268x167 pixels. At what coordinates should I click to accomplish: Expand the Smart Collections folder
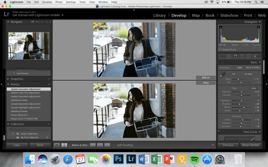[x=13, y=134]
